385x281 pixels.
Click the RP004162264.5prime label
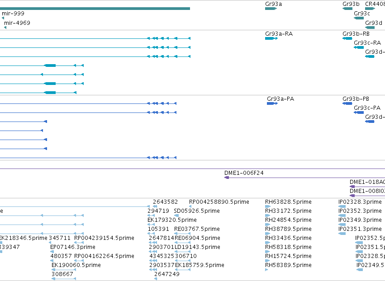[x=104, y=256]
